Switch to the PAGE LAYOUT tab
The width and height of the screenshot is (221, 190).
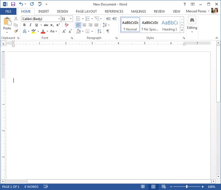click(86, 11)
